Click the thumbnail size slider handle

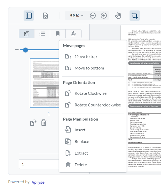click(x=25, y=50)
